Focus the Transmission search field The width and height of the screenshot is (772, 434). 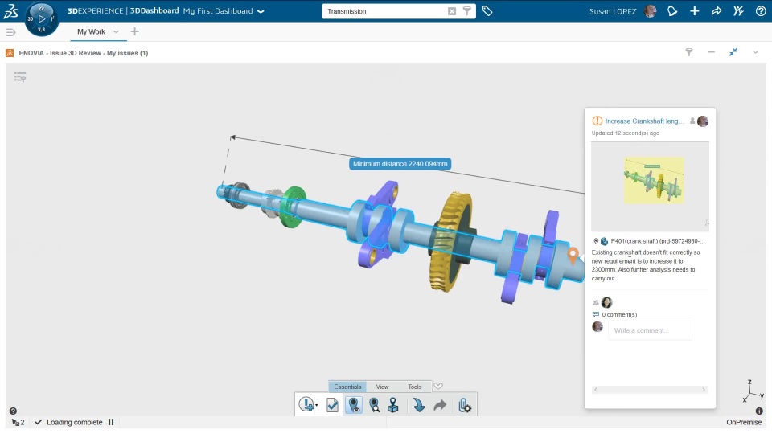(x=385, y=11)
